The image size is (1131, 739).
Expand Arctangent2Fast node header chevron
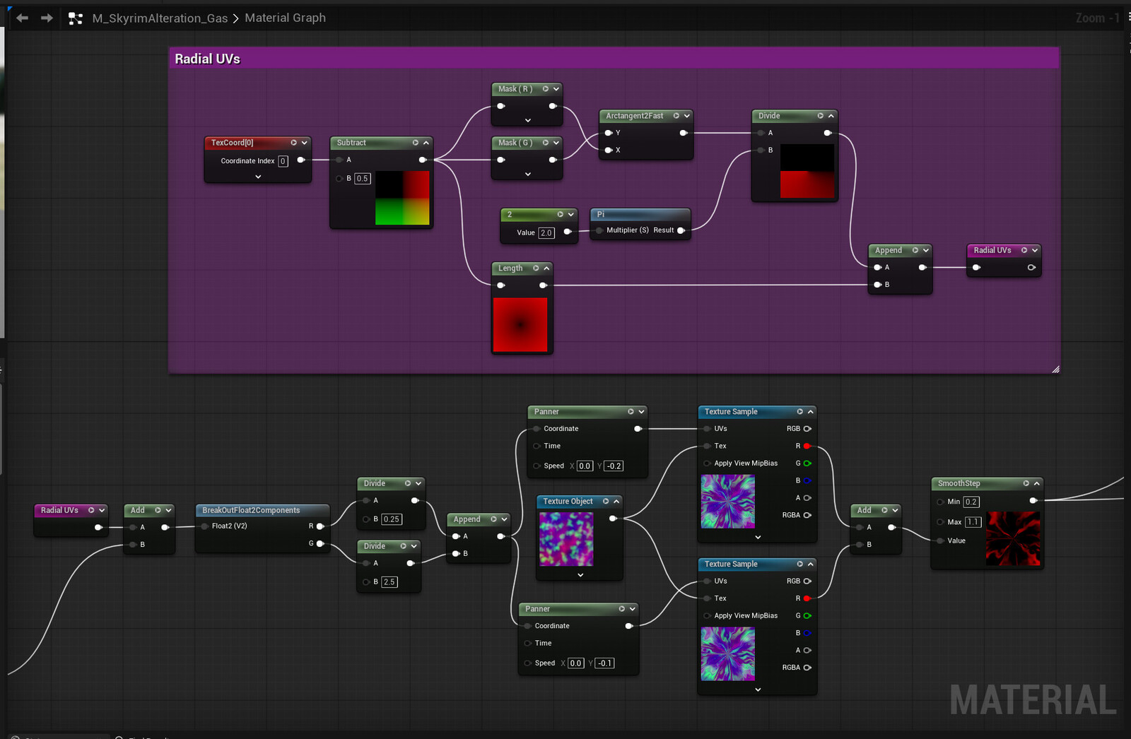[687, 116]
